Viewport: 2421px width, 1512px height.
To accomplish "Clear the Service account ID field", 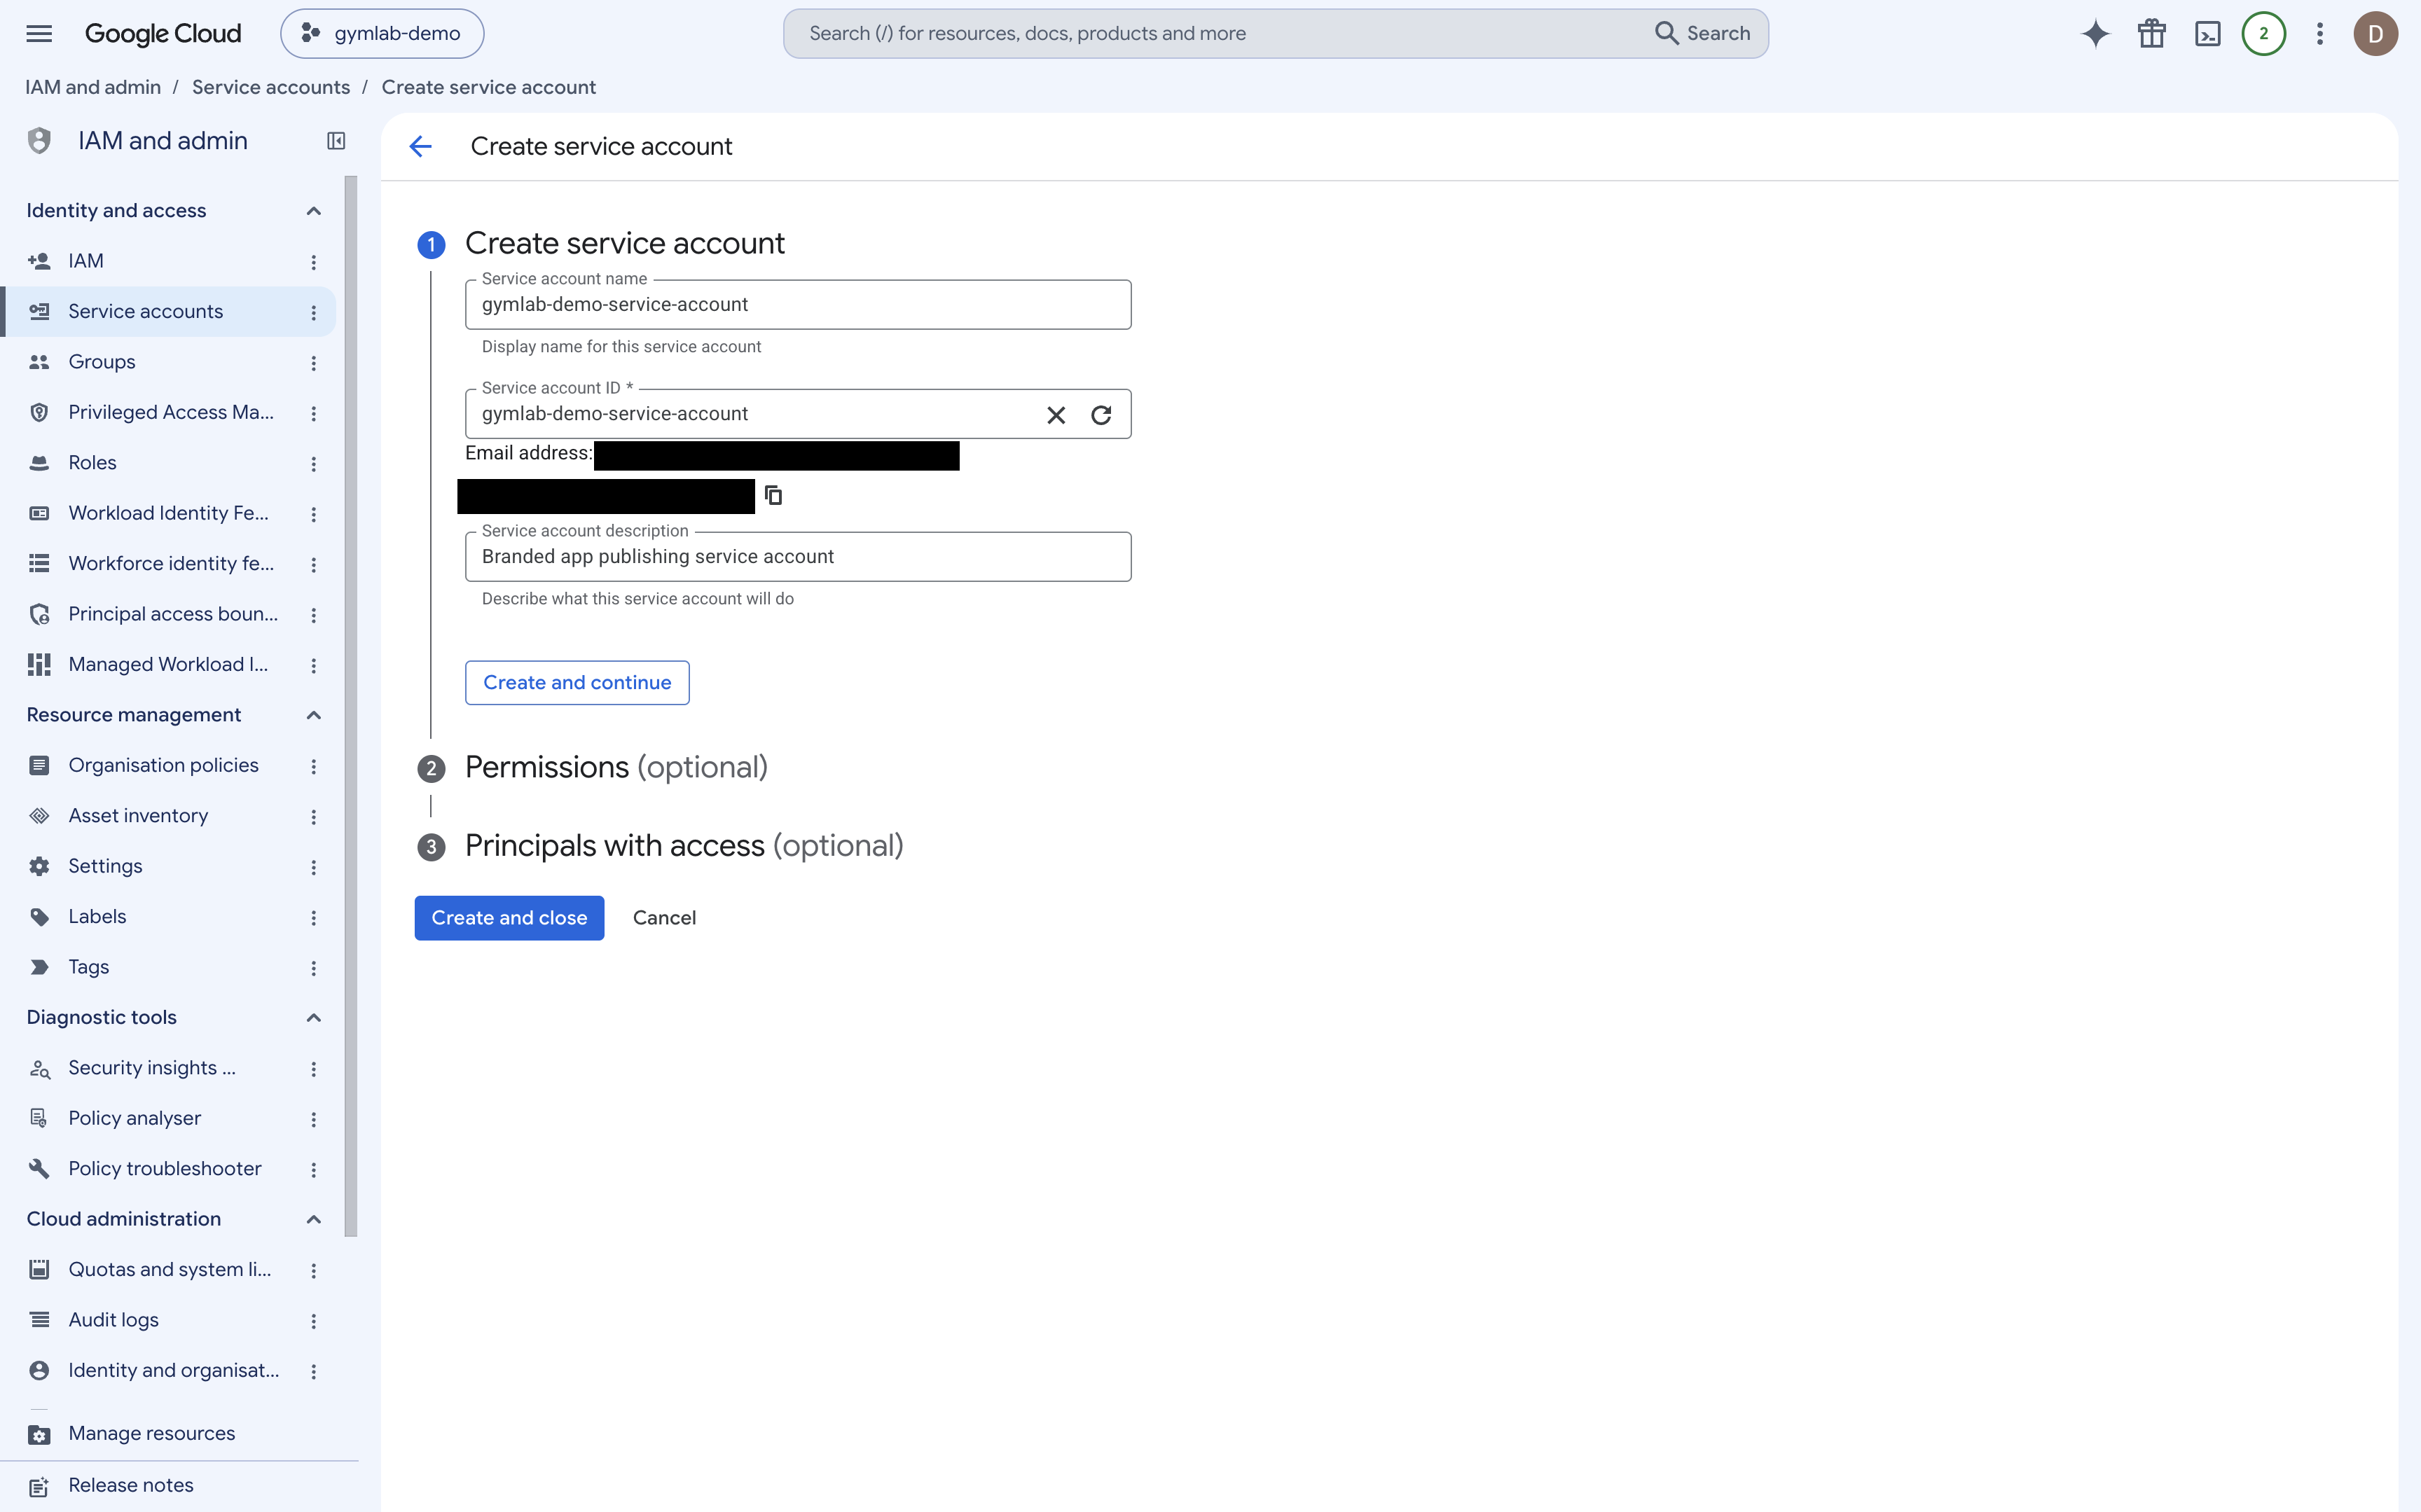I will click(1056, 415).
